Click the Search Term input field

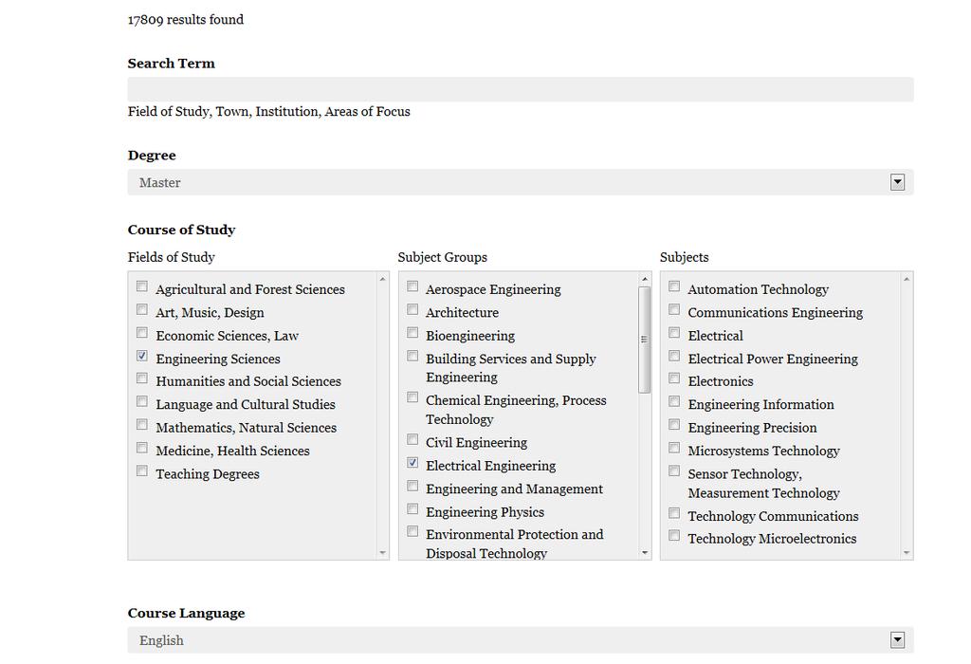coord(521,89)
